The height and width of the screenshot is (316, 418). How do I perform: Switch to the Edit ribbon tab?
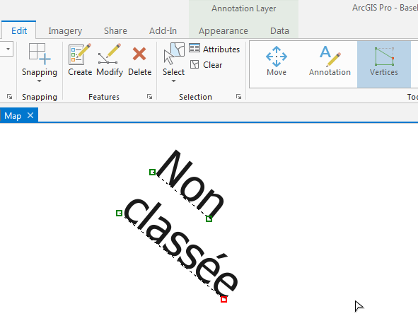(x=19, y=30)
